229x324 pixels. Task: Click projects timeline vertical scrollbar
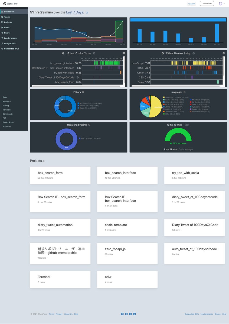tap(124, 70)
